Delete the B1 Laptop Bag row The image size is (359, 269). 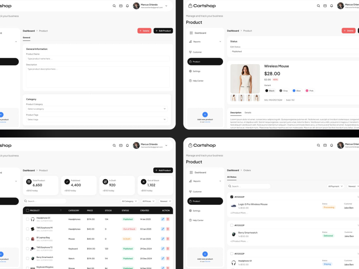[168, 239]
